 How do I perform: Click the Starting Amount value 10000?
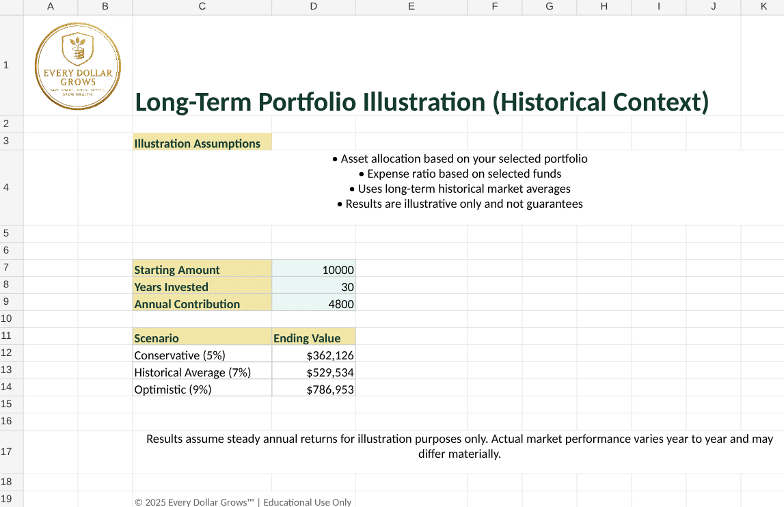(x=314, y=268)
